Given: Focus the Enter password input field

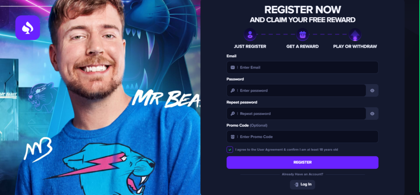Looking at the screenshot, I should (x=296, y=90).
